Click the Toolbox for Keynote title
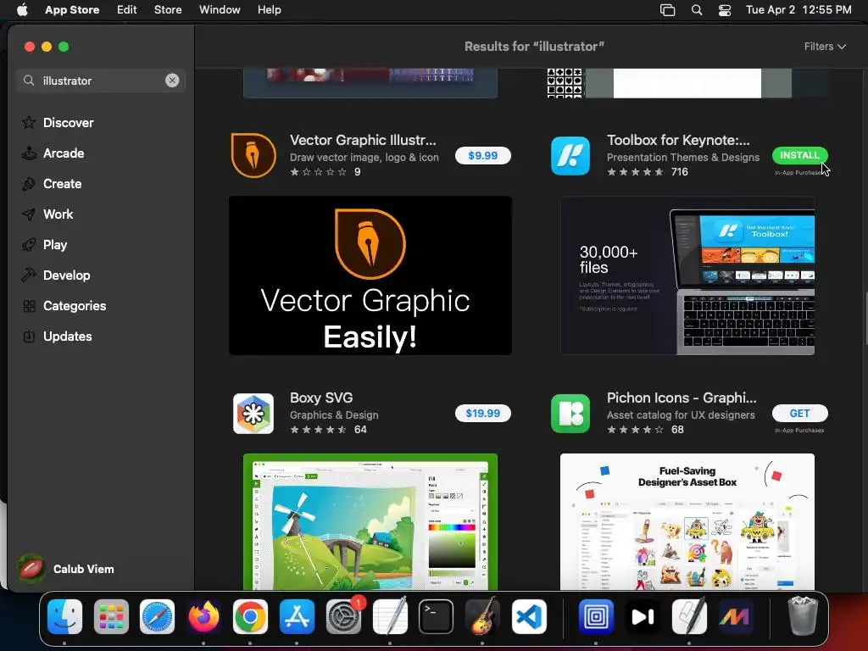Viewport: 868px width, 651px height. point(678,140)
